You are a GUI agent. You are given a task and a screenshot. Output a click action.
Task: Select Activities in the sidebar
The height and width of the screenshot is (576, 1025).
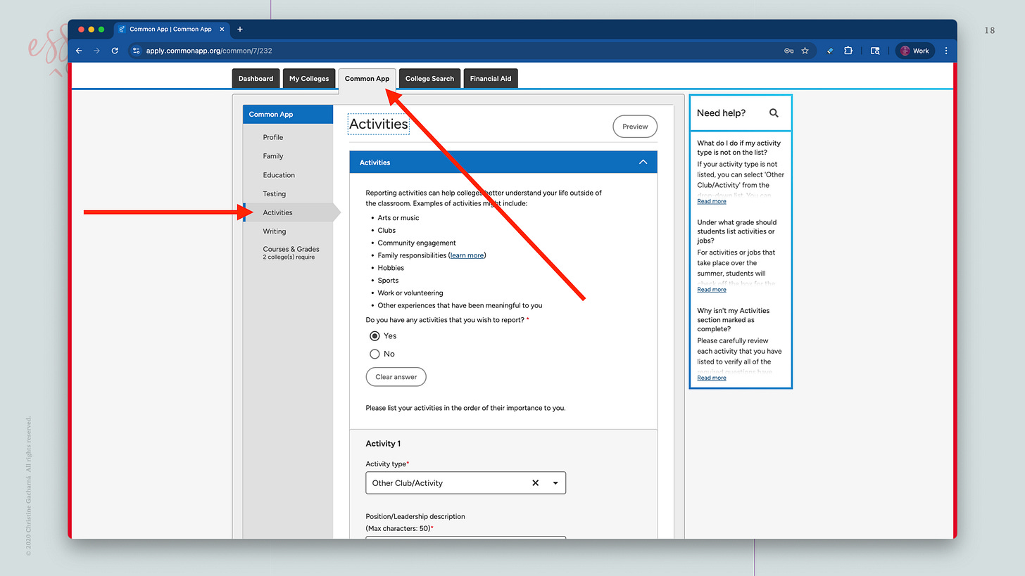pos(288,212)
